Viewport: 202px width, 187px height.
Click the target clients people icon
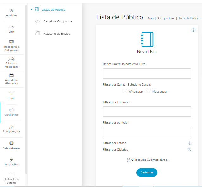(x=129, y=160)
